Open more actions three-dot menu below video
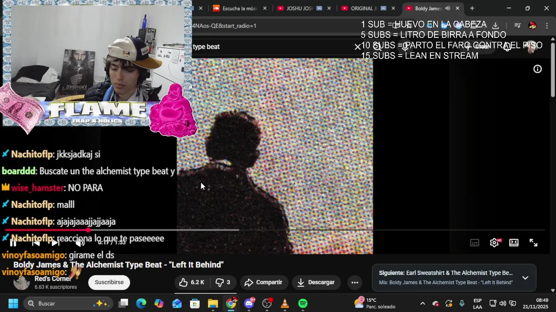 click(x=354, y=282)
